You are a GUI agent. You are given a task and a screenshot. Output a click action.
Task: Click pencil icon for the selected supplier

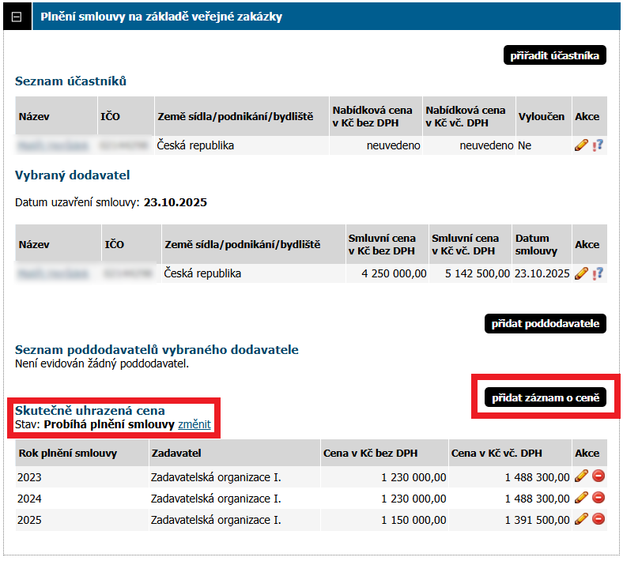(581, 273)
